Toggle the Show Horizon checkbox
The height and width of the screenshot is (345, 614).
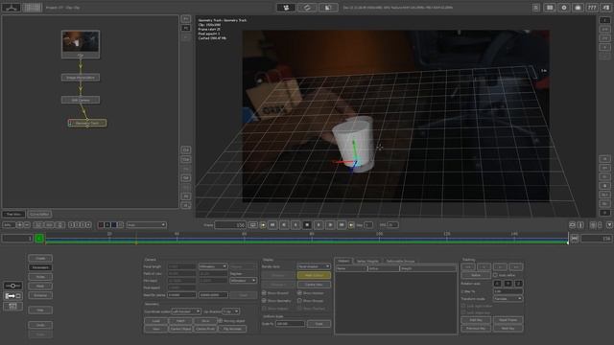299,293
